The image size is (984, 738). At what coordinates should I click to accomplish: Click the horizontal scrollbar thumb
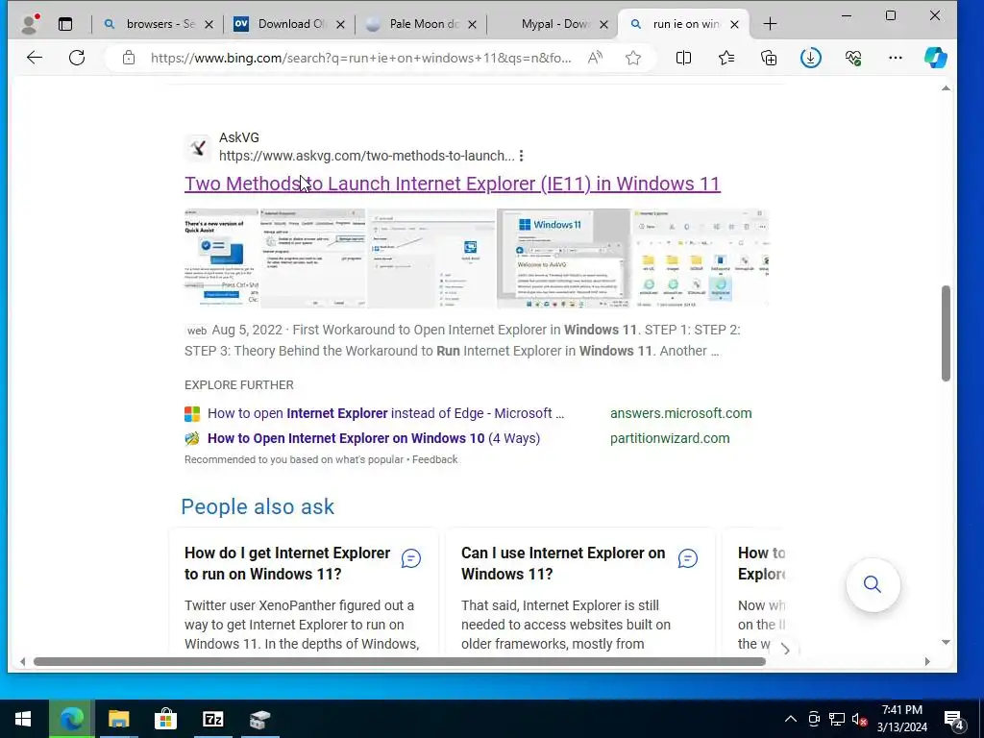click(399, 661)
